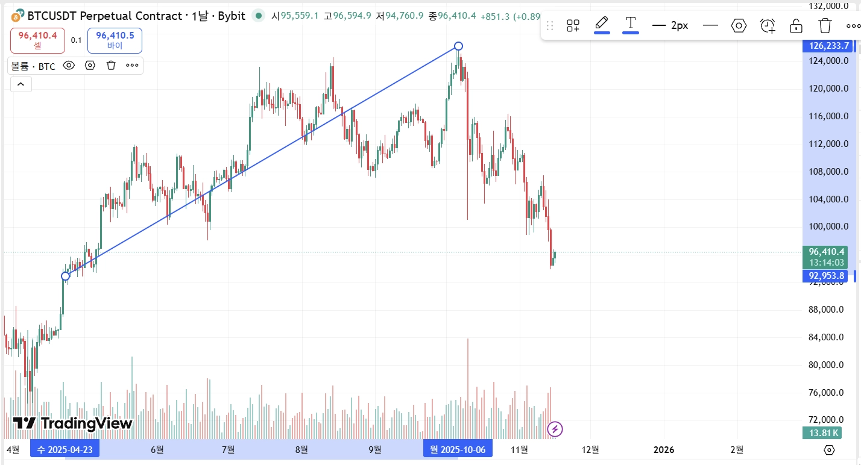Pick the trend line color pencil tool

[x=602, y=25]
